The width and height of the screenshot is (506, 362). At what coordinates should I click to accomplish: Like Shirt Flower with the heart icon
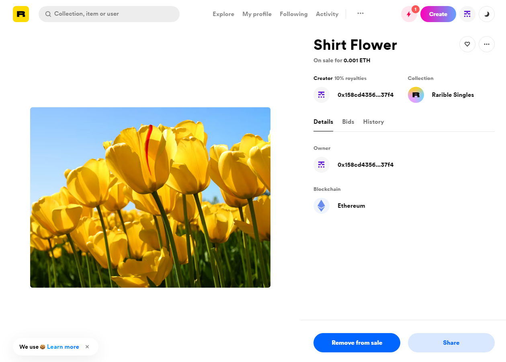(467, 44)
